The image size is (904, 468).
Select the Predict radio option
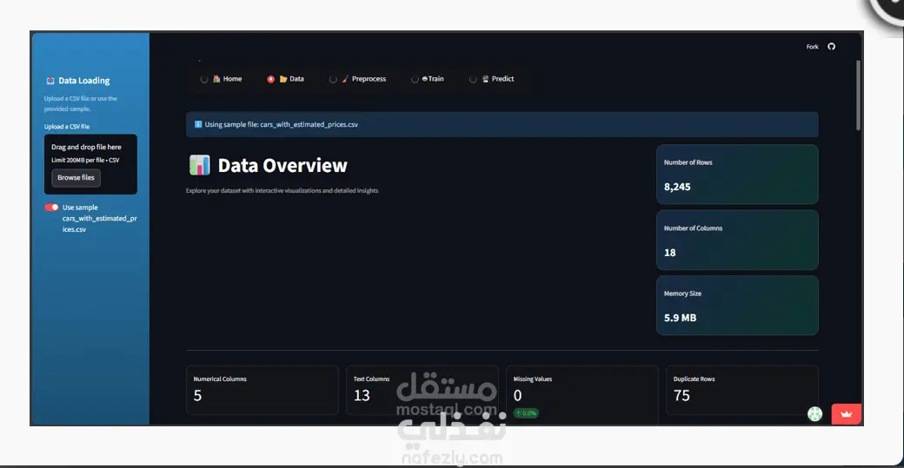click(473, 79)
